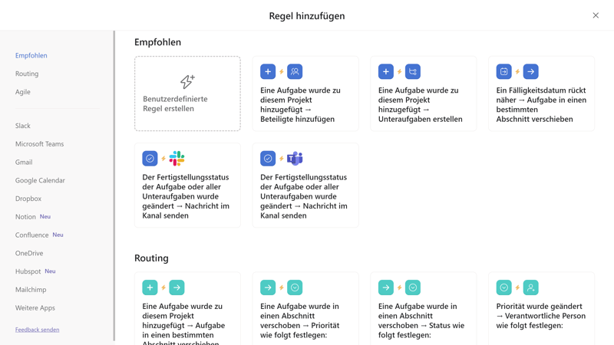Viewport: 614px width, 345px height.
Task: Click the Slack logo icon on rule card
Action: pos(177,159)
